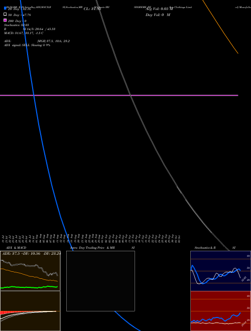Click the 'ADX: 37.5 +DY: 10.56' header
Viewport: 251px width, 331px height.
pyautogui.click(x=31, y=254)
